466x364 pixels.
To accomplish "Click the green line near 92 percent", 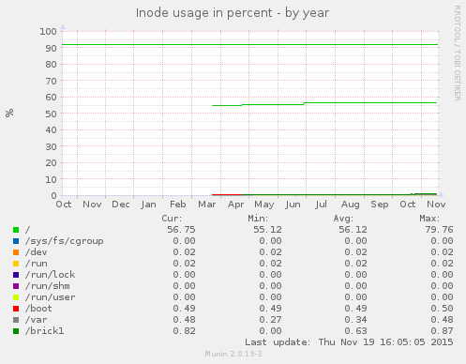I will 250,45.
